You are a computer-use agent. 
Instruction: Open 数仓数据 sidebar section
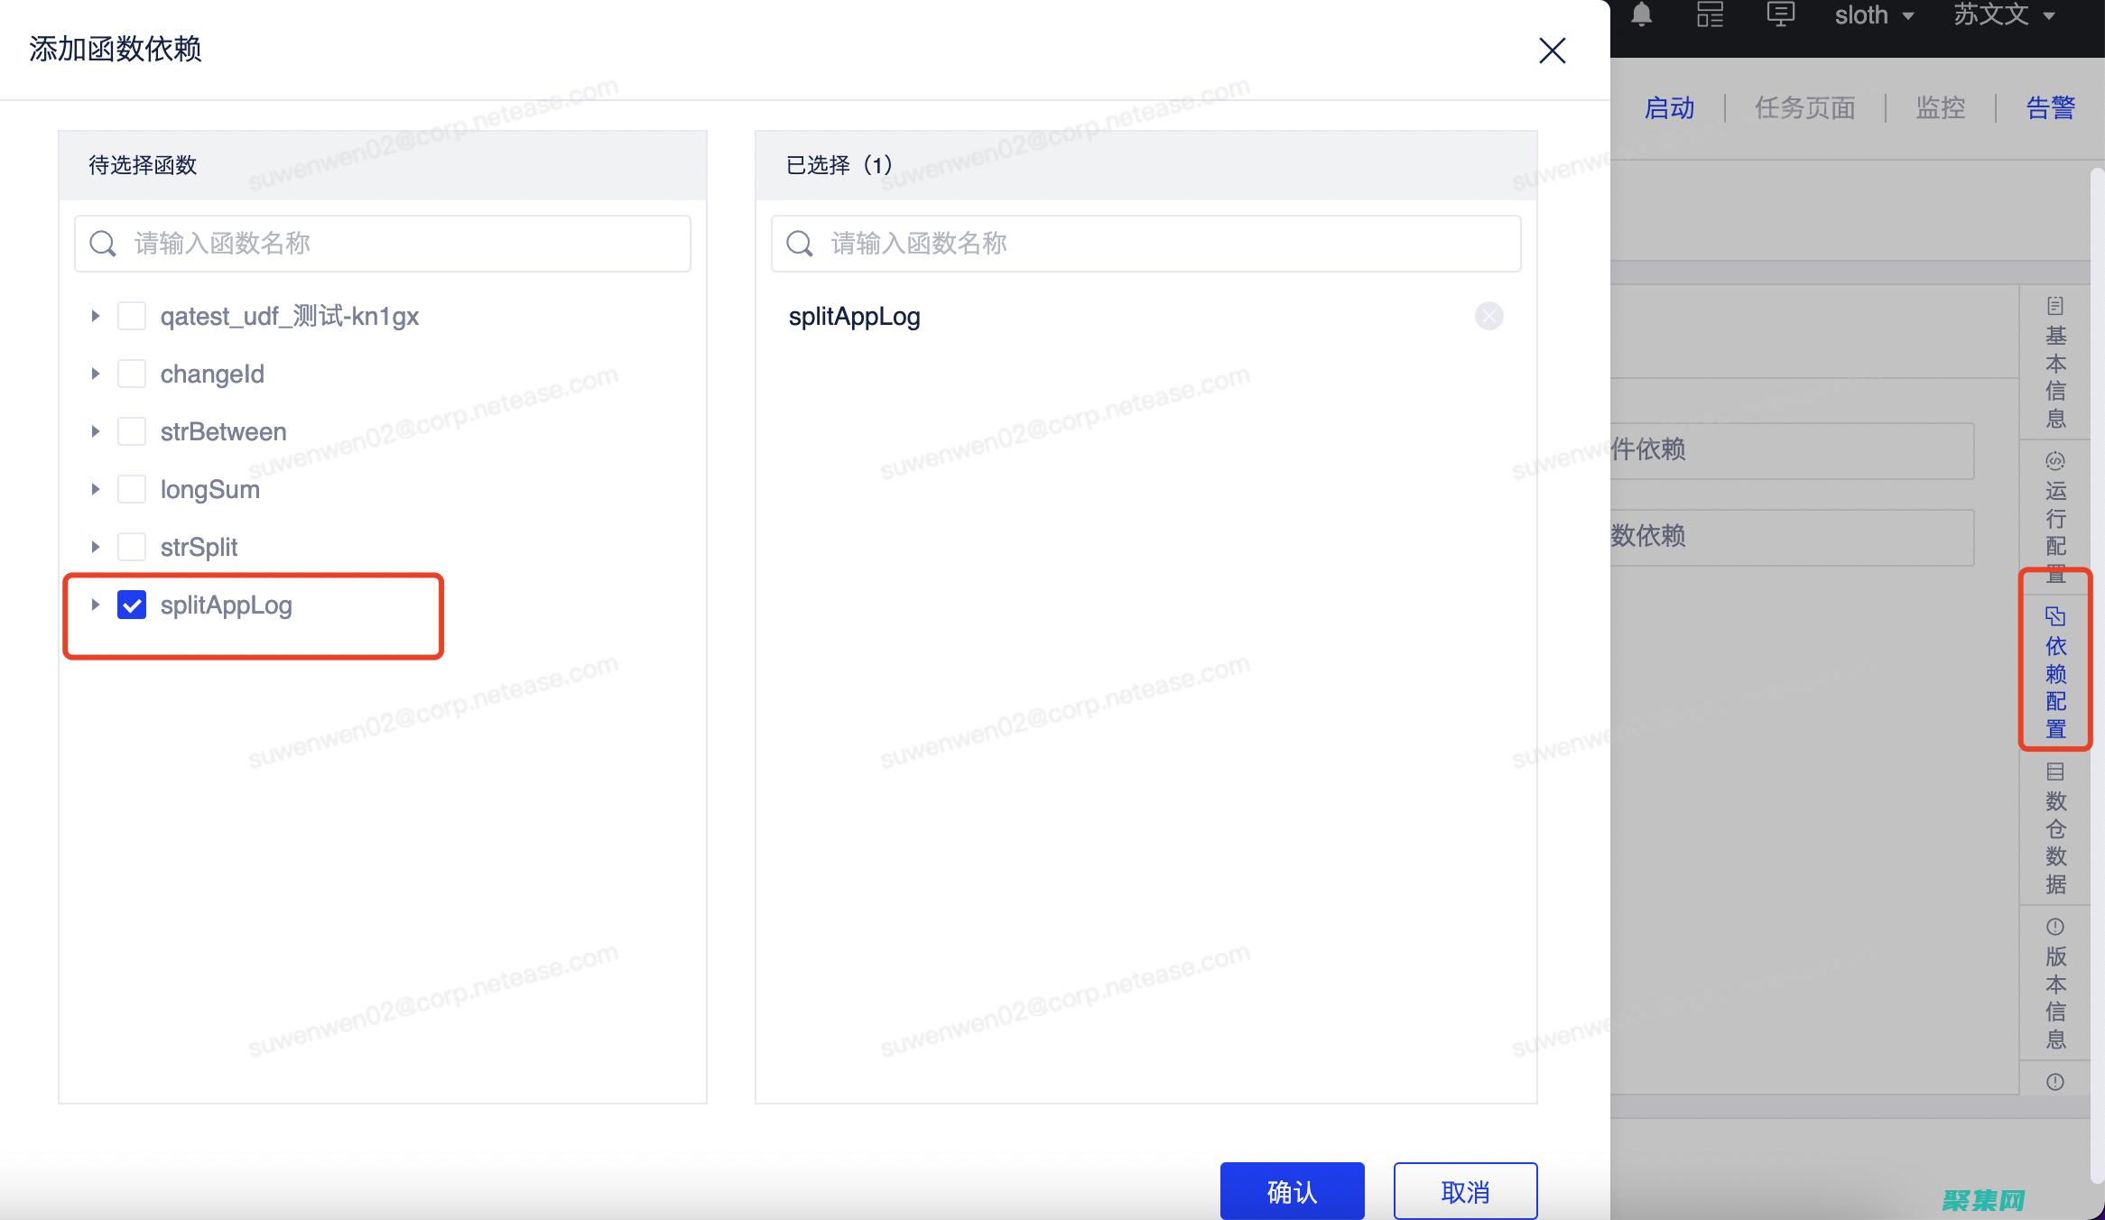pyautogui.click(x=2055, y=828)
